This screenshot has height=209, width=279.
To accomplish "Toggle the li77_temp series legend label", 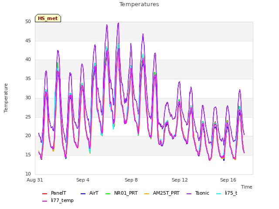I will (x=62, y=200).
